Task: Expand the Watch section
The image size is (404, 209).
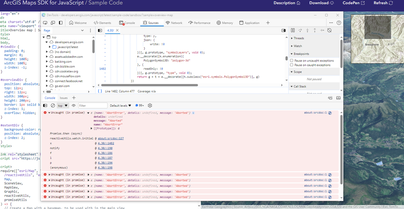Action: (298, 46)
